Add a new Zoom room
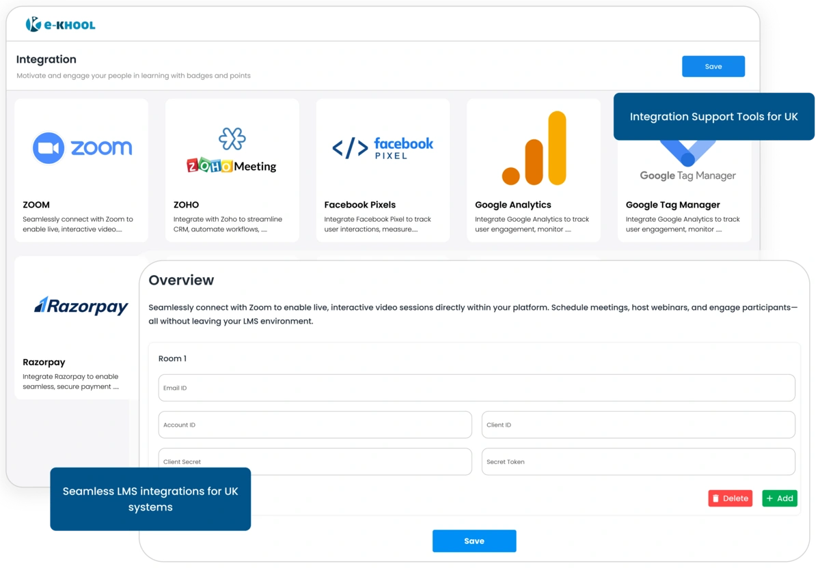This screenshot has height=572, width=820. (x=779, y=498)
